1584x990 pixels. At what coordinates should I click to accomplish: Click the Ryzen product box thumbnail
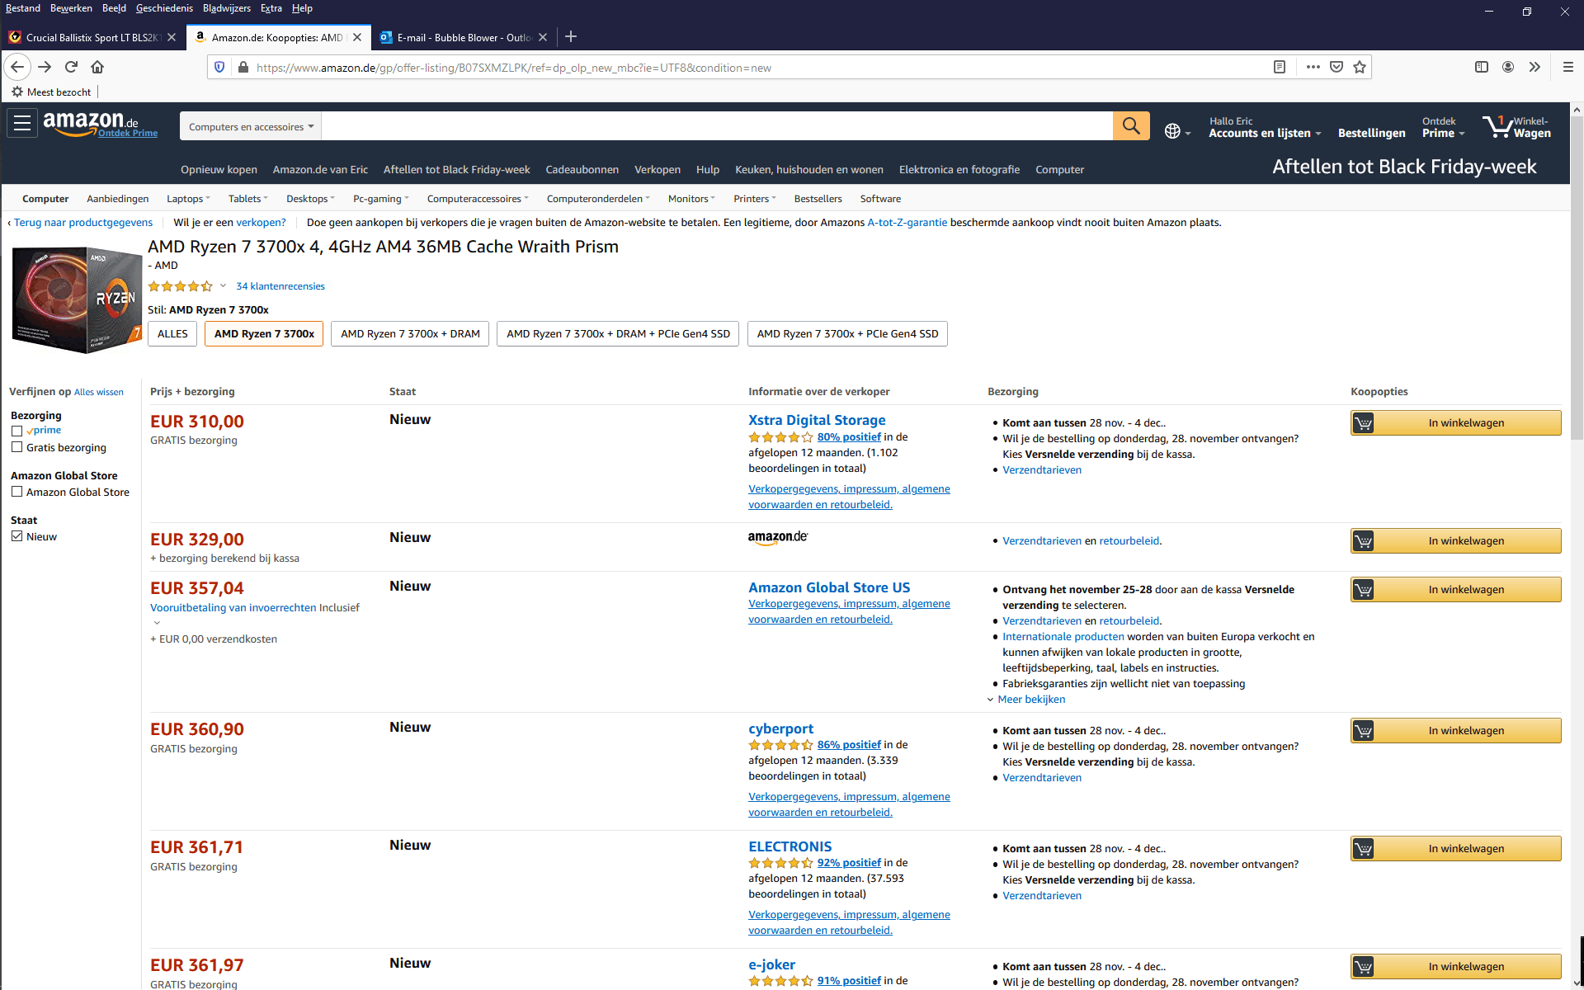(76, 300)
